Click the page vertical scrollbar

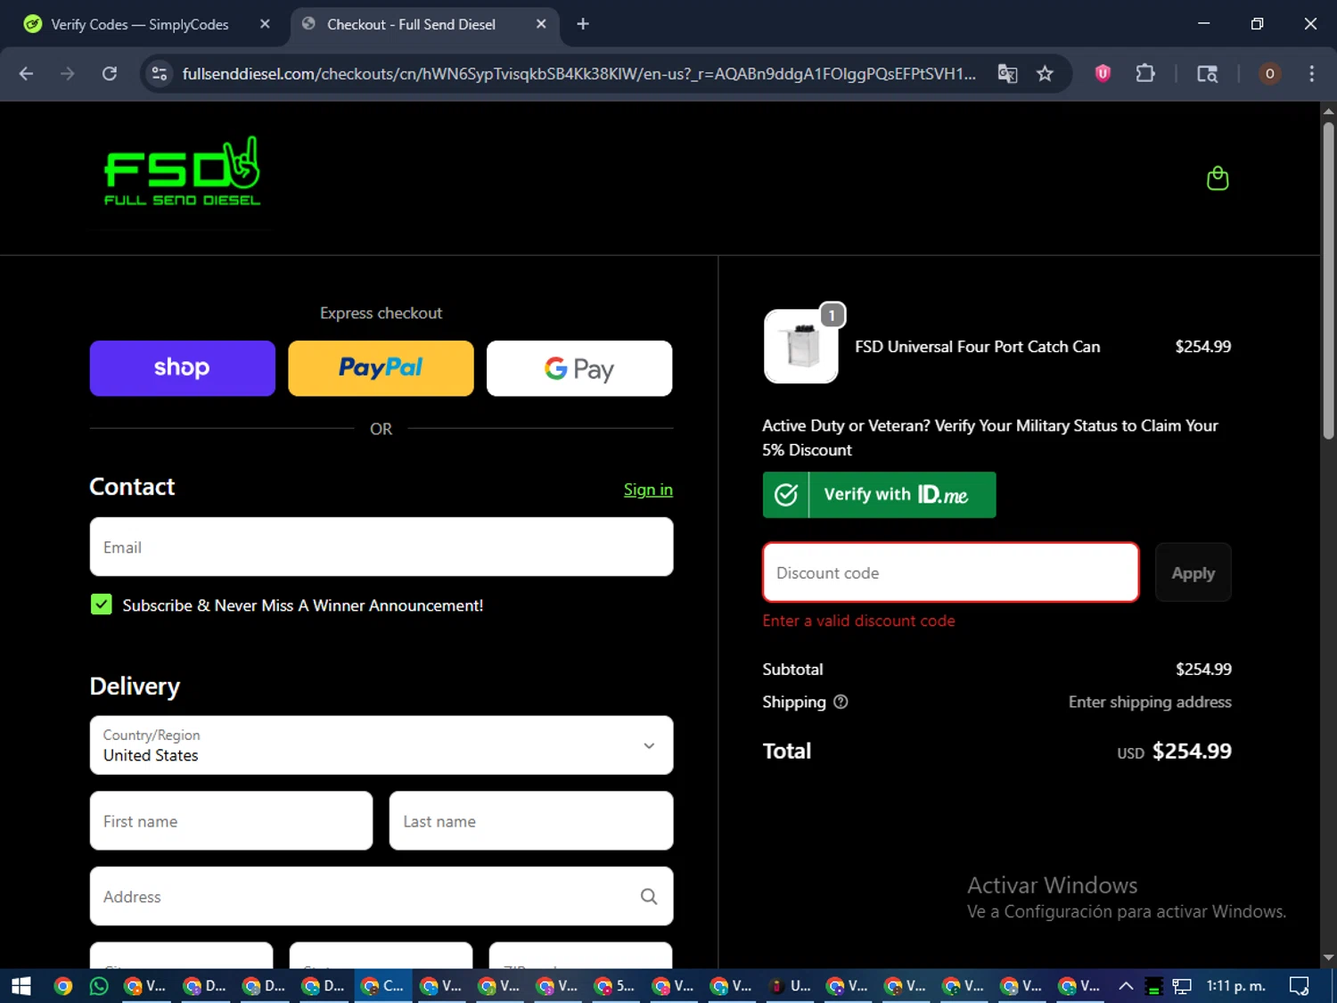pyautogui.click(x=1328, y=281)
